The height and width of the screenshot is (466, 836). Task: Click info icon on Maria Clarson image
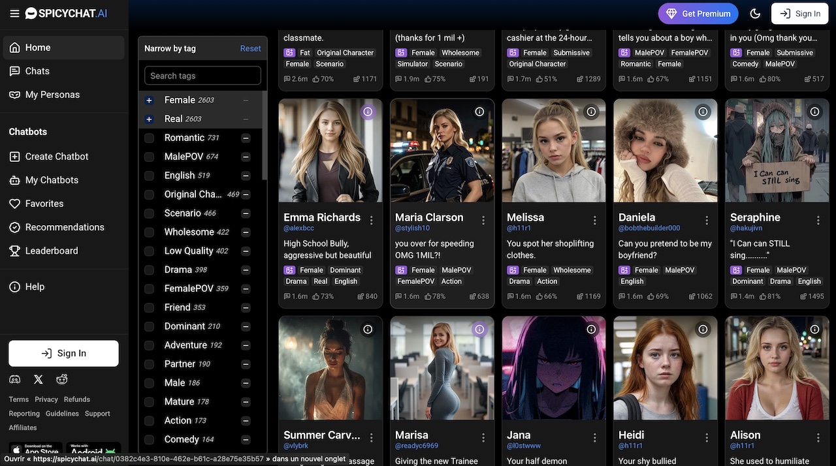tap(479, 112)
